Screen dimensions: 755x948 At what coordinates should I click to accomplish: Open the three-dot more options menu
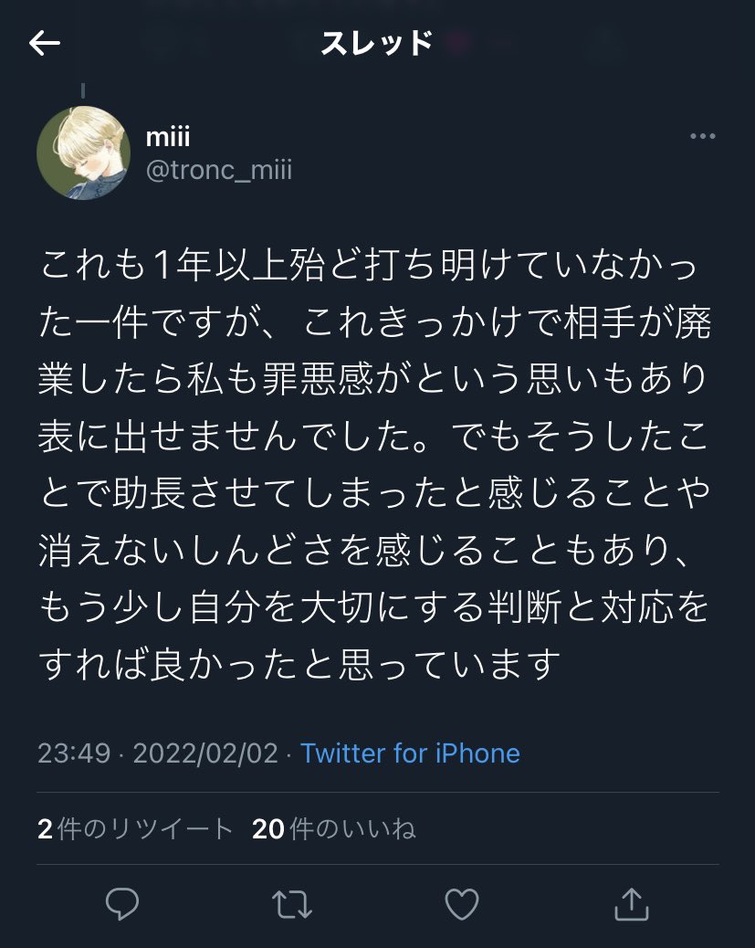[702, 137]
